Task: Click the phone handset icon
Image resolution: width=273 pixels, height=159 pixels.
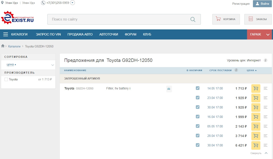Action: [x=43, y=3]
